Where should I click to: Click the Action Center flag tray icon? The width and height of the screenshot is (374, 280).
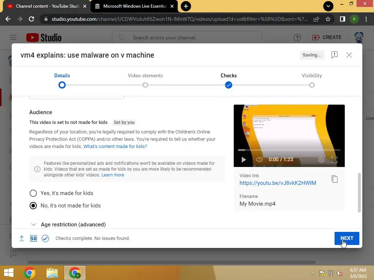(322, 273)
